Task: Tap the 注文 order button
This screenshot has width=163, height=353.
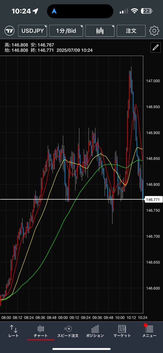Action: [131, 31]
